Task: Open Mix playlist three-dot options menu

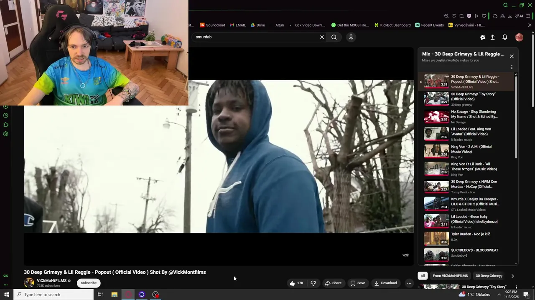Action: [512, 67]
